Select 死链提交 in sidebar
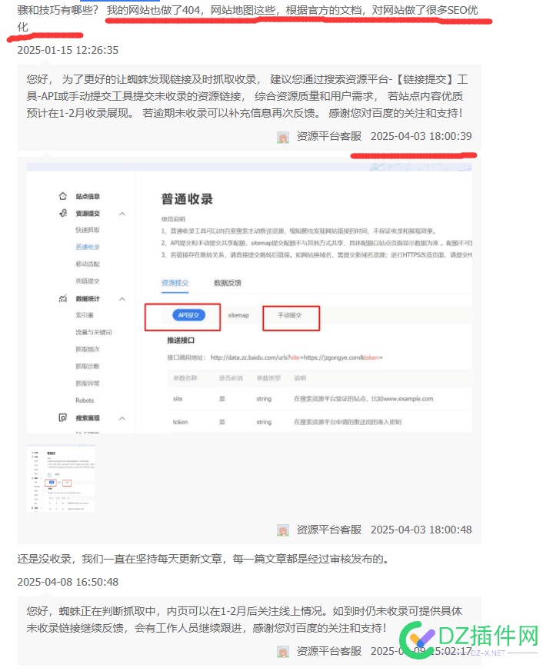 click(88, 281)
